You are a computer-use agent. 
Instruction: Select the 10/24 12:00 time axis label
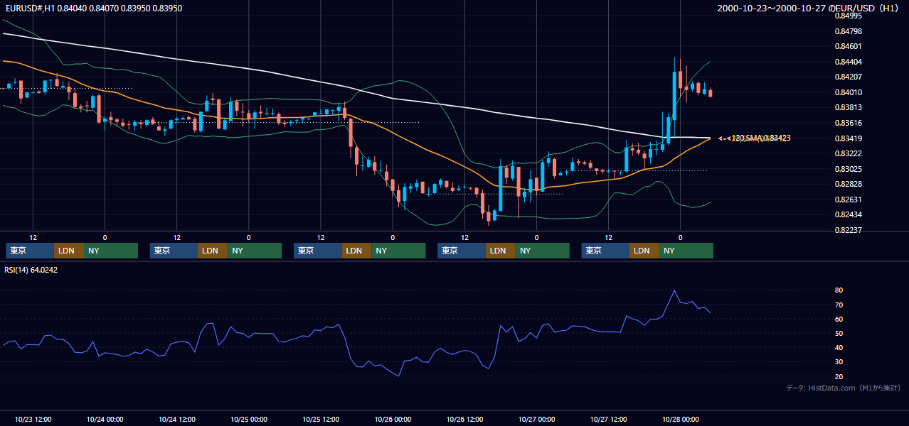[176, 419]
